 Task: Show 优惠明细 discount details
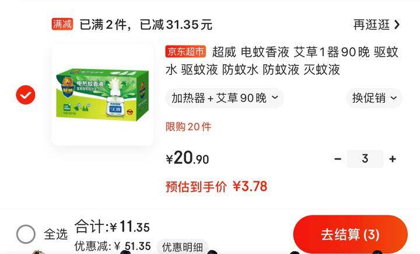(x=183, y=247)
